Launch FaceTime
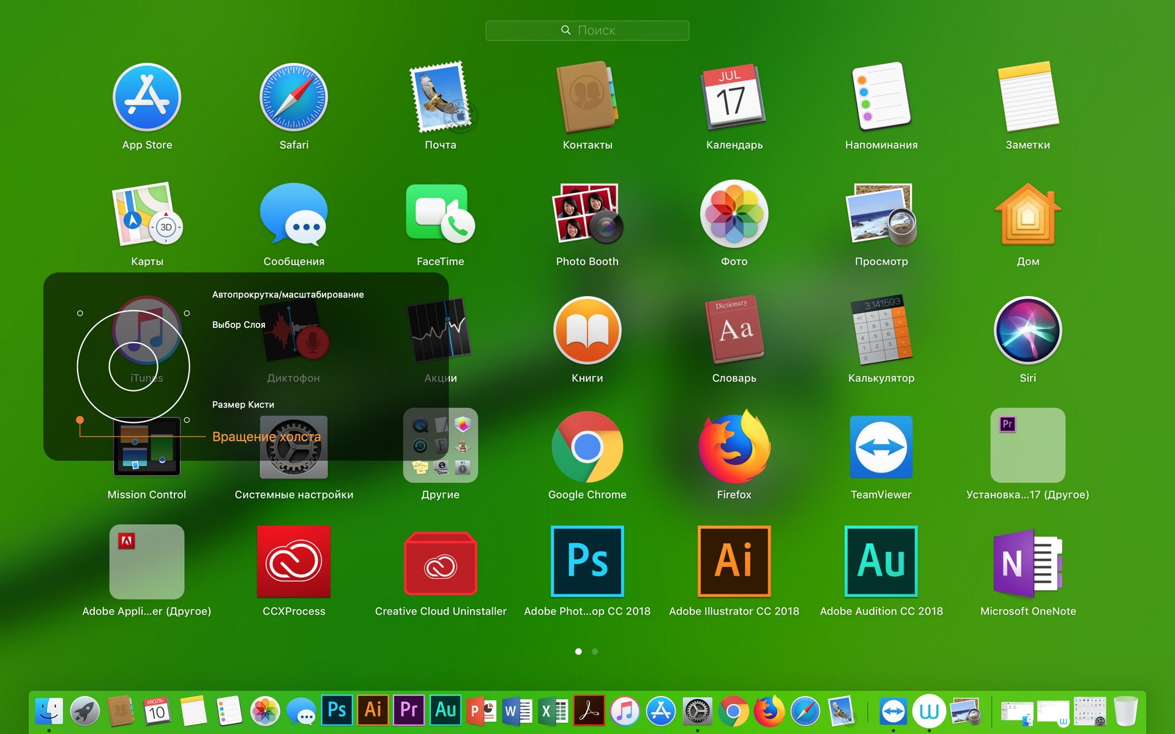 click(x=441, y=214)
